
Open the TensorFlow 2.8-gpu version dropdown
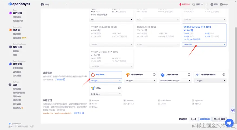coord(140,81)
